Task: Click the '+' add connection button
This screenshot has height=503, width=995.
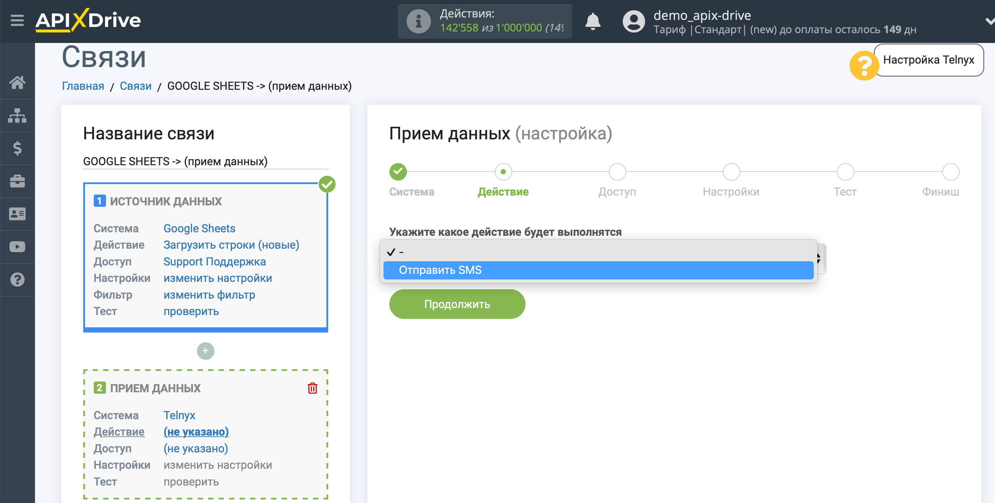Action: pos(206,352)
